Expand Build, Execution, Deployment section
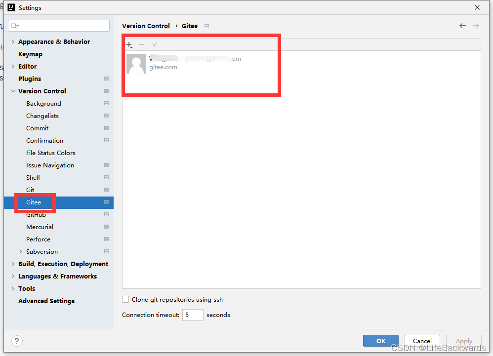Viewport: 493px width, 356px height. tap(13, 264)
